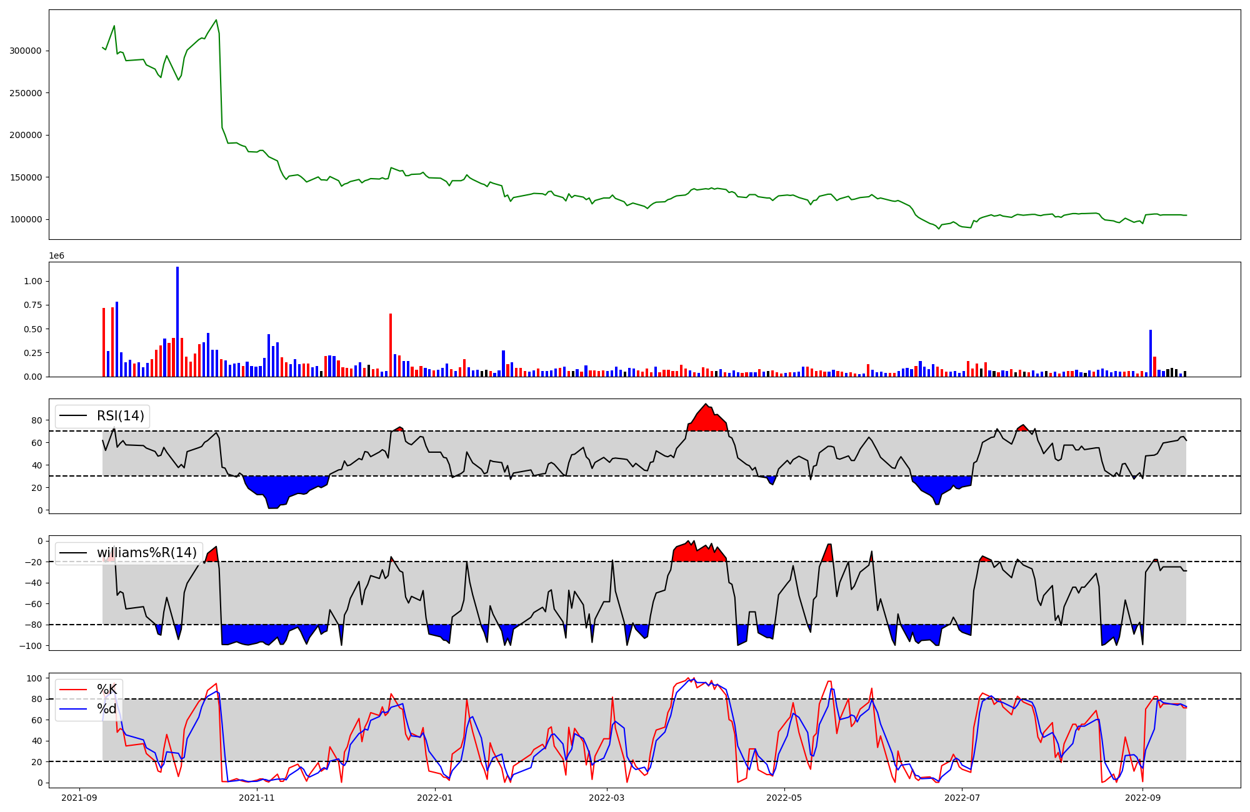The width and height of the screenshot is (1250, 812).
Task: Click the -100 Williams %R axis label
Action: click(x=31, y=646)
